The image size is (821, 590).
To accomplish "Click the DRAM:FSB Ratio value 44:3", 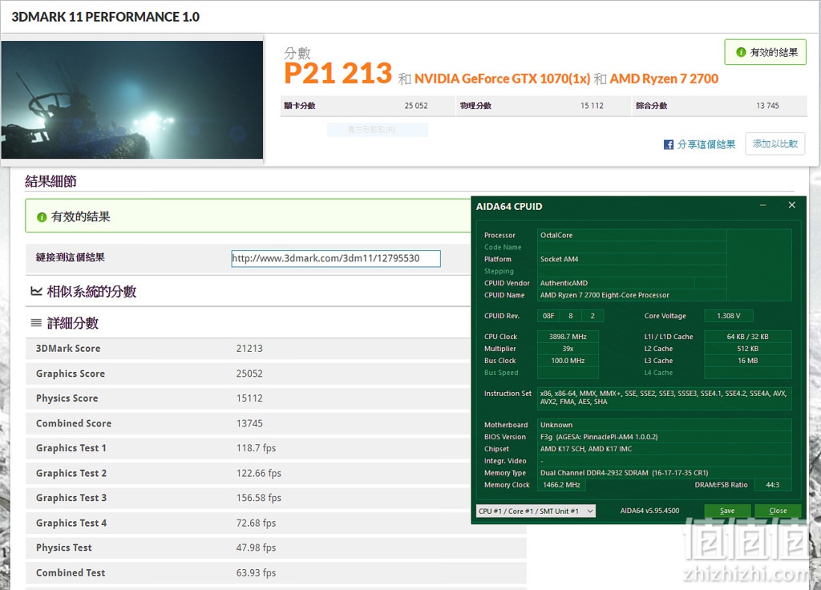I will 772,485.
